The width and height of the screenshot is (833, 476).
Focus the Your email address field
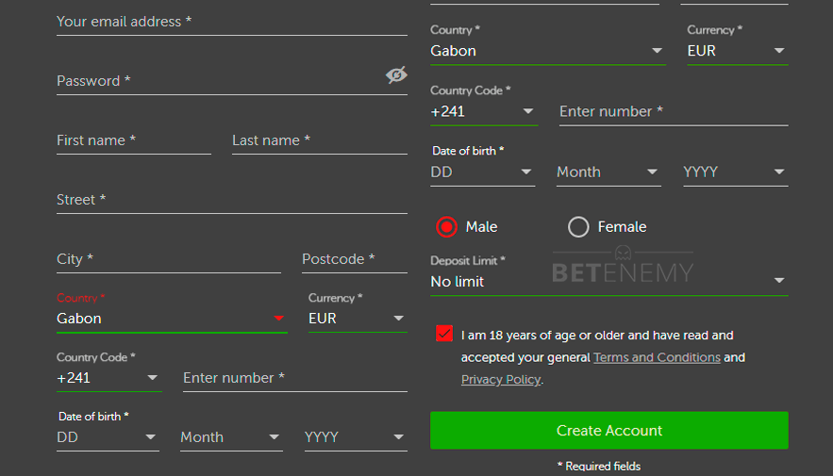[232, 22]
